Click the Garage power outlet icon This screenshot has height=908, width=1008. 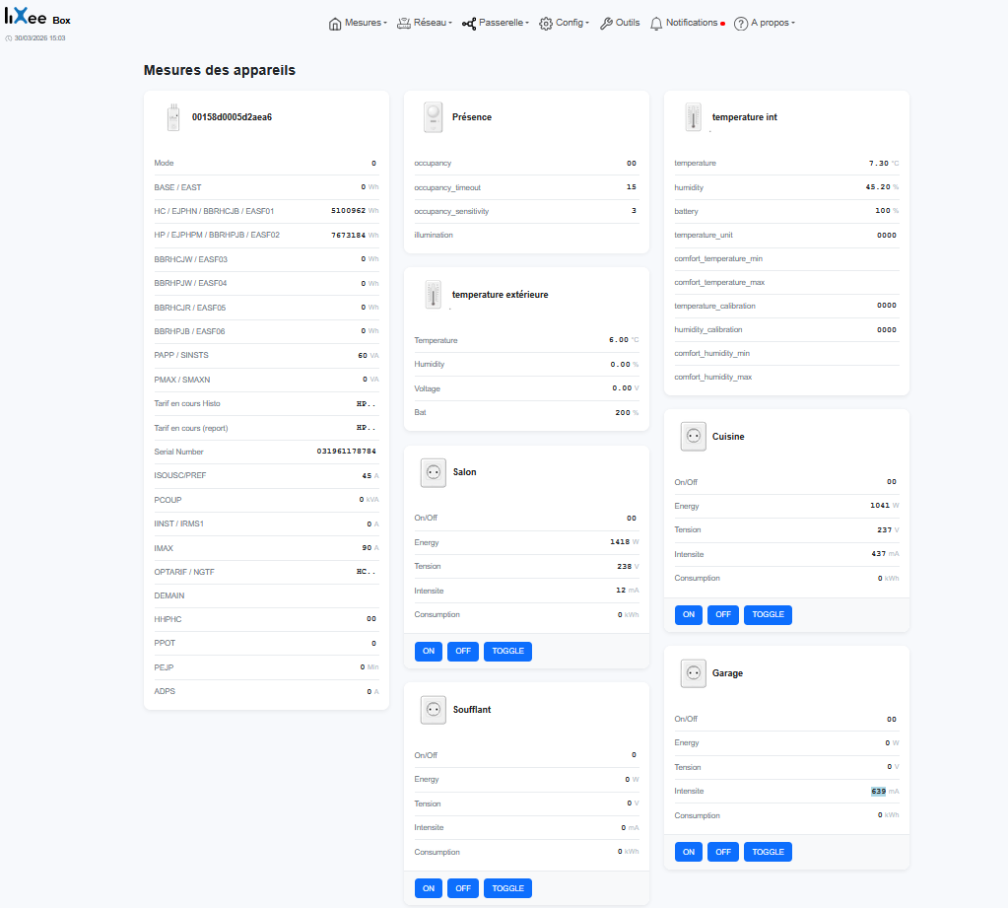[693, 673]
